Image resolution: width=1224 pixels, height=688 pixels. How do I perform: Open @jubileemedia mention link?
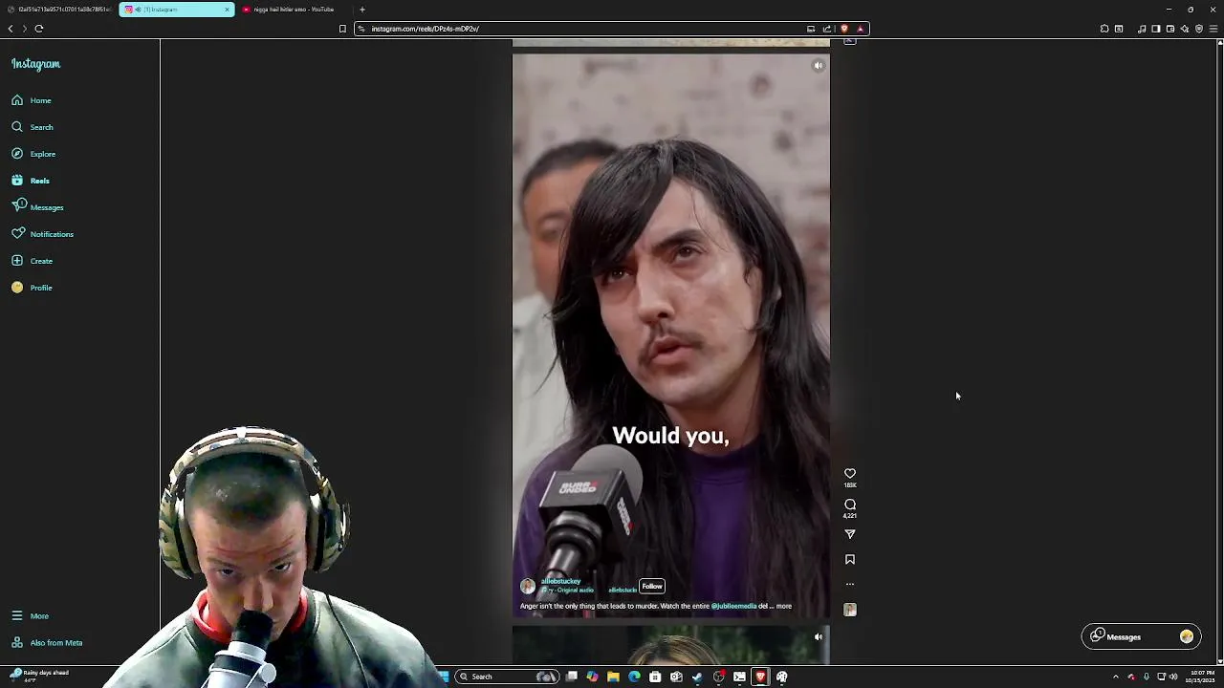(733, 606)
